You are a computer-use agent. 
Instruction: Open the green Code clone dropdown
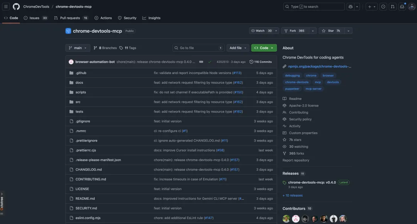coord(264,48)
